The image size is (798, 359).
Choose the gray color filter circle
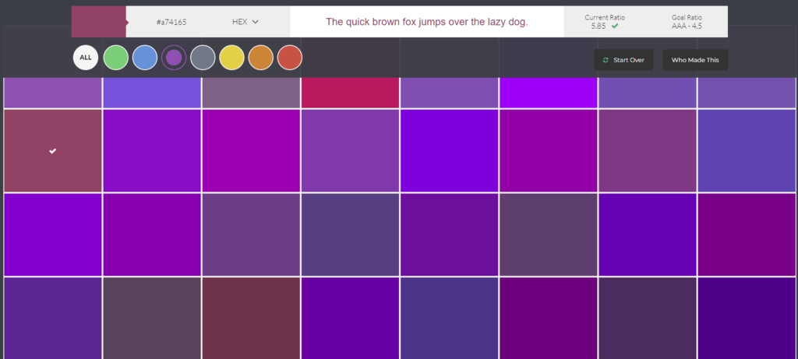pyautogui.click(x=203, y=58)
